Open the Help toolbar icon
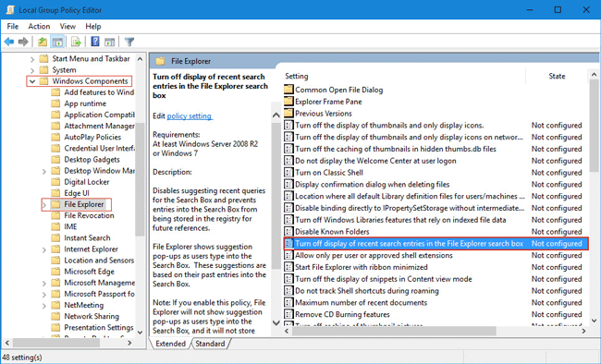 pyautogui.click(x=94, y=42)
